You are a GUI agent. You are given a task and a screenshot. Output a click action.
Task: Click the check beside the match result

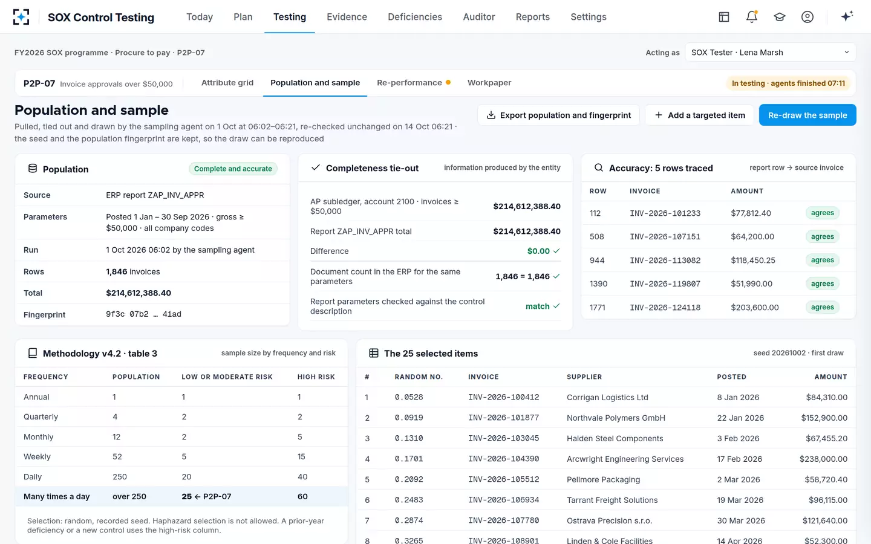[x=556, y=306]
